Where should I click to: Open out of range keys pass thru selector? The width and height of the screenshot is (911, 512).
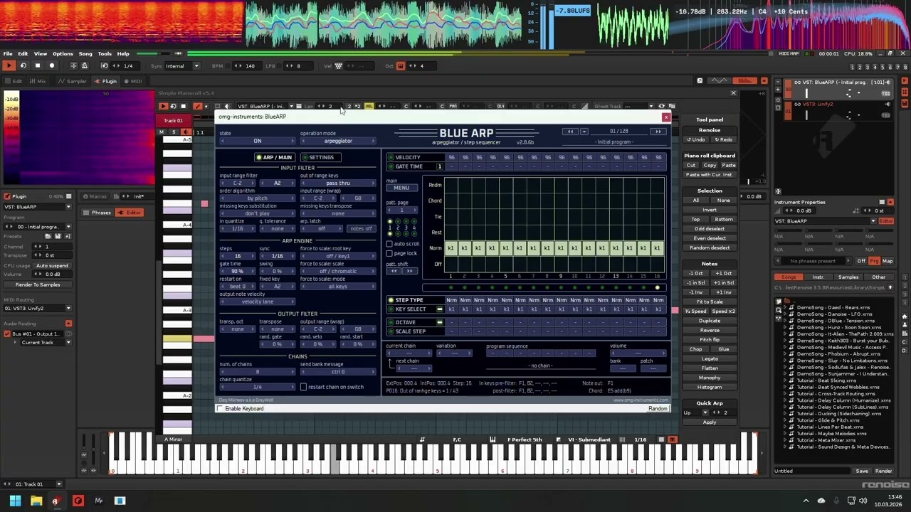tap(338, 183)
